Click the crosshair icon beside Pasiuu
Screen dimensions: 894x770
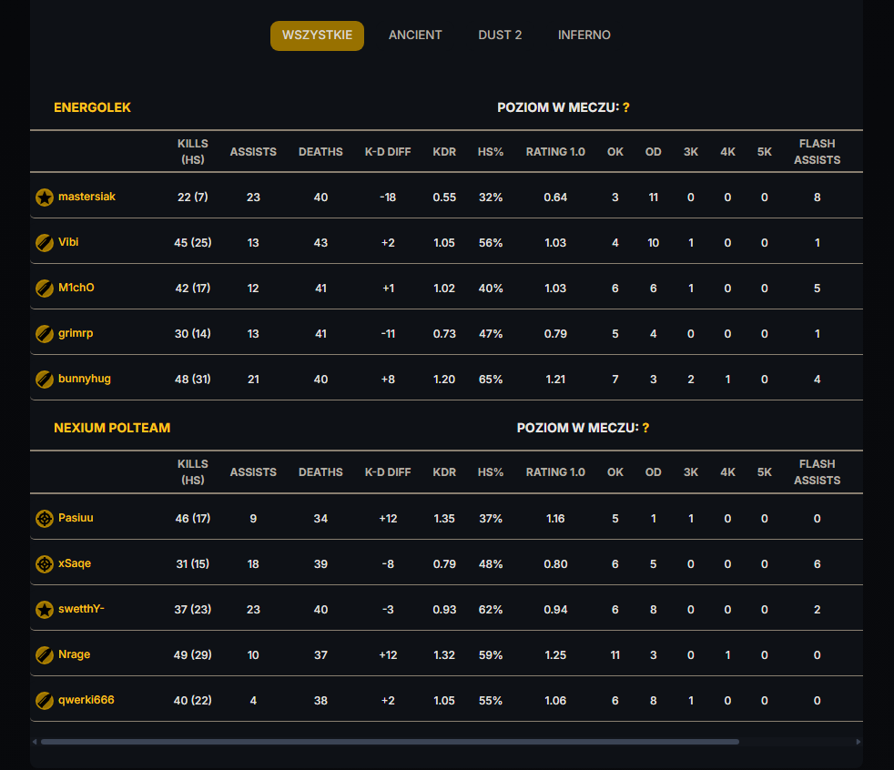click(x=45, y=519)
